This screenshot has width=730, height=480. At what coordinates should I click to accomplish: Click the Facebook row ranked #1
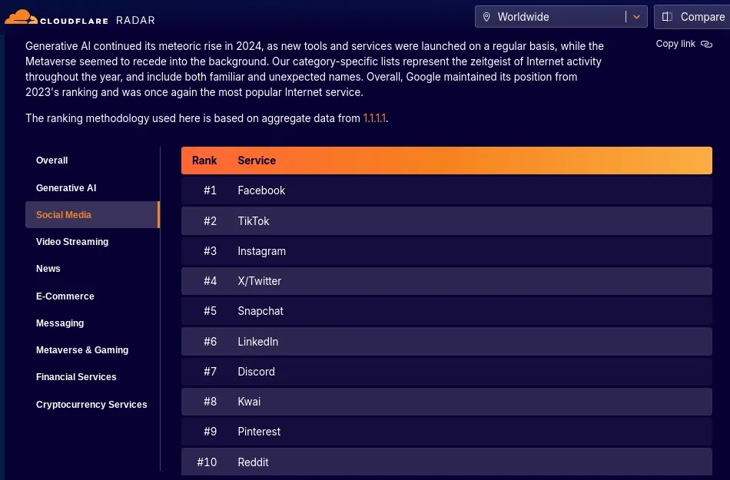click(446, 190)
